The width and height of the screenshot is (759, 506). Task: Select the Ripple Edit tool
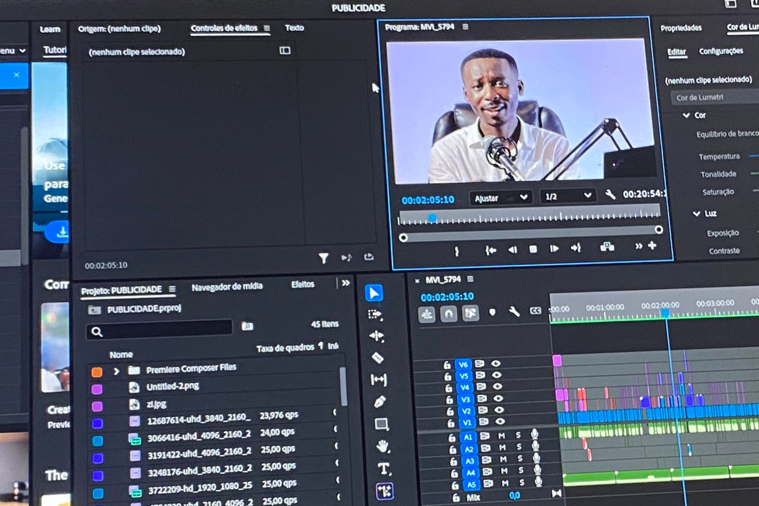377,336
